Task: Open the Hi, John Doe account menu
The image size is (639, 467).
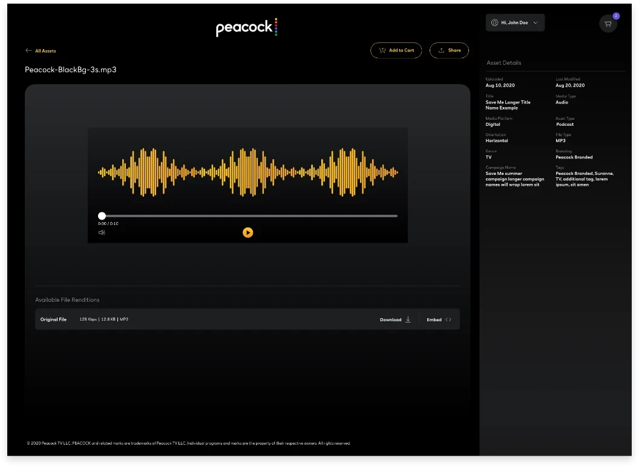Action: tap(515, 23)
